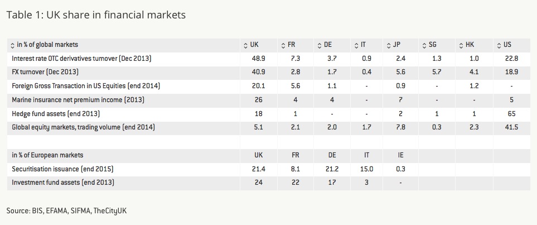Click sort arrows beside FR header
537x225 pixels.
click(283, 45)
